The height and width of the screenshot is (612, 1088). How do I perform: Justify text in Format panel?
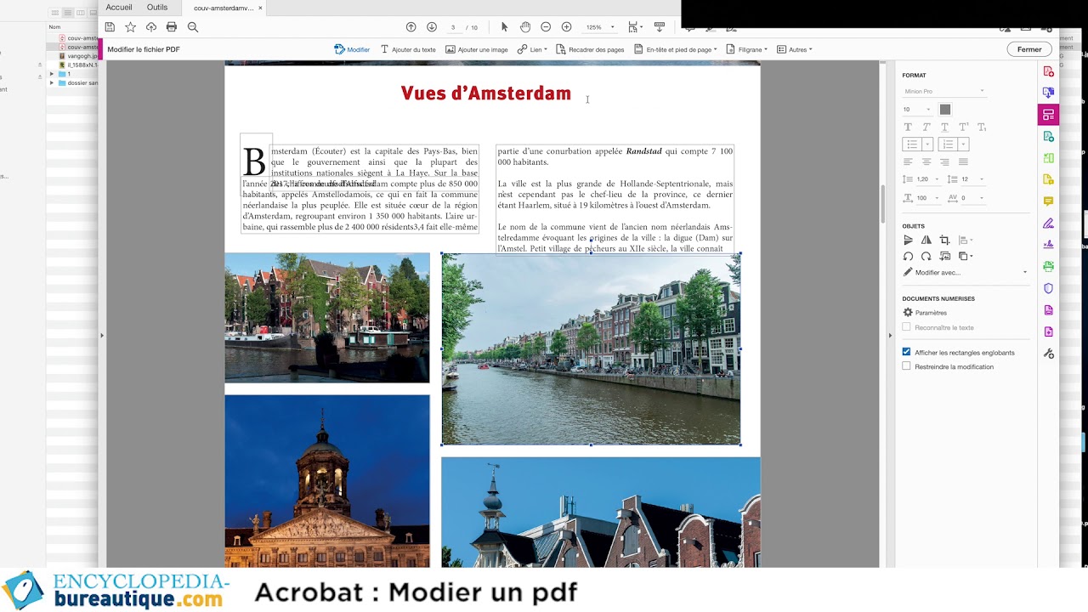963,161
